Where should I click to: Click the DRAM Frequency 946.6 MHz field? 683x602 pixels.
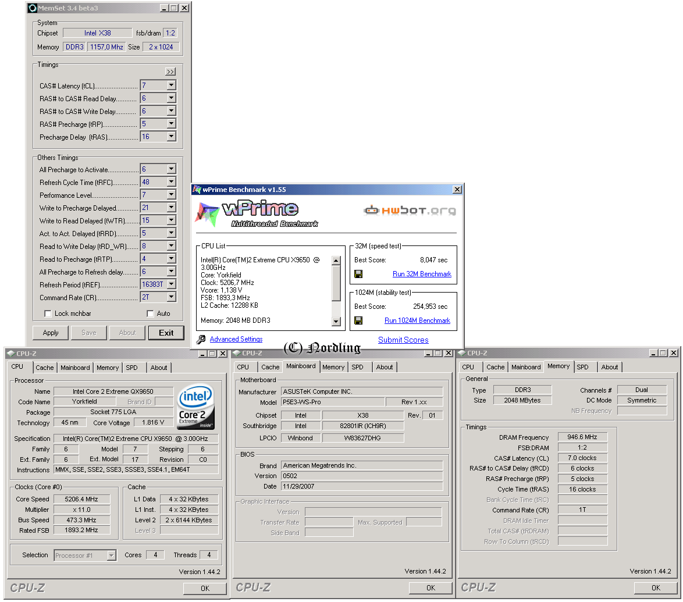(x=582, y=437)
